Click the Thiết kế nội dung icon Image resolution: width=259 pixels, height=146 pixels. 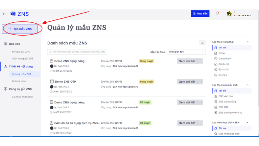coord(6,67)
